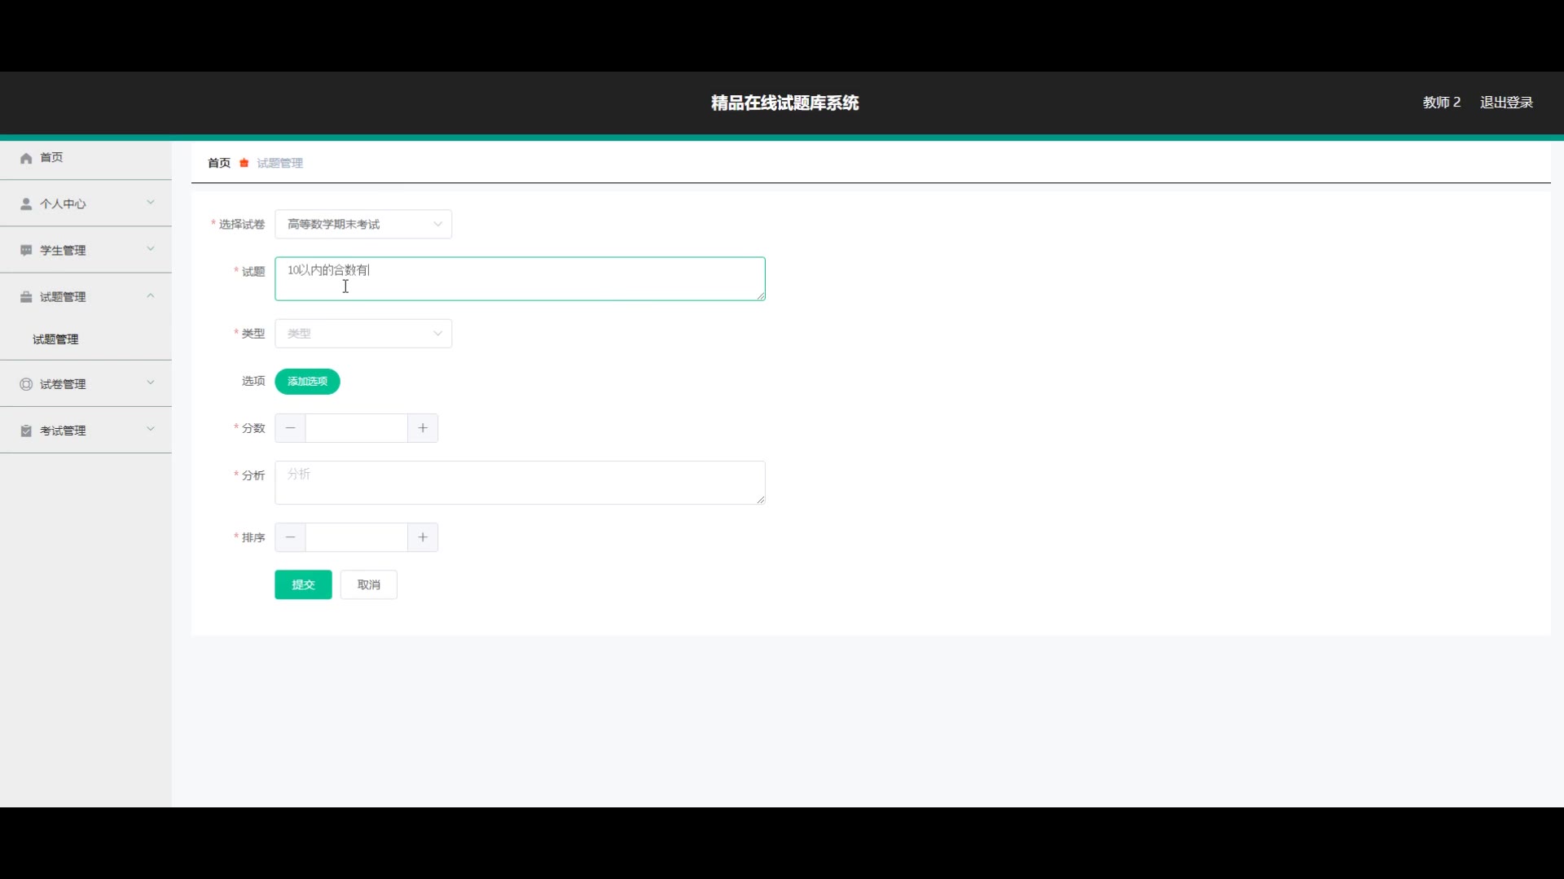Decrease 分数 with minus button
The height and width of the screenshot is (879, 1564).
pyautogui.click(x=291, y=428)
